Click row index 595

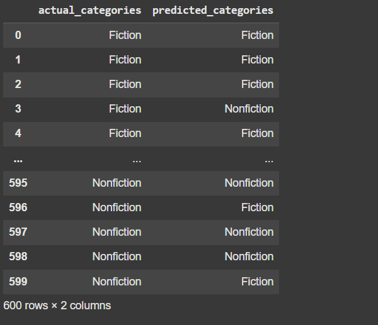point(18,183)
